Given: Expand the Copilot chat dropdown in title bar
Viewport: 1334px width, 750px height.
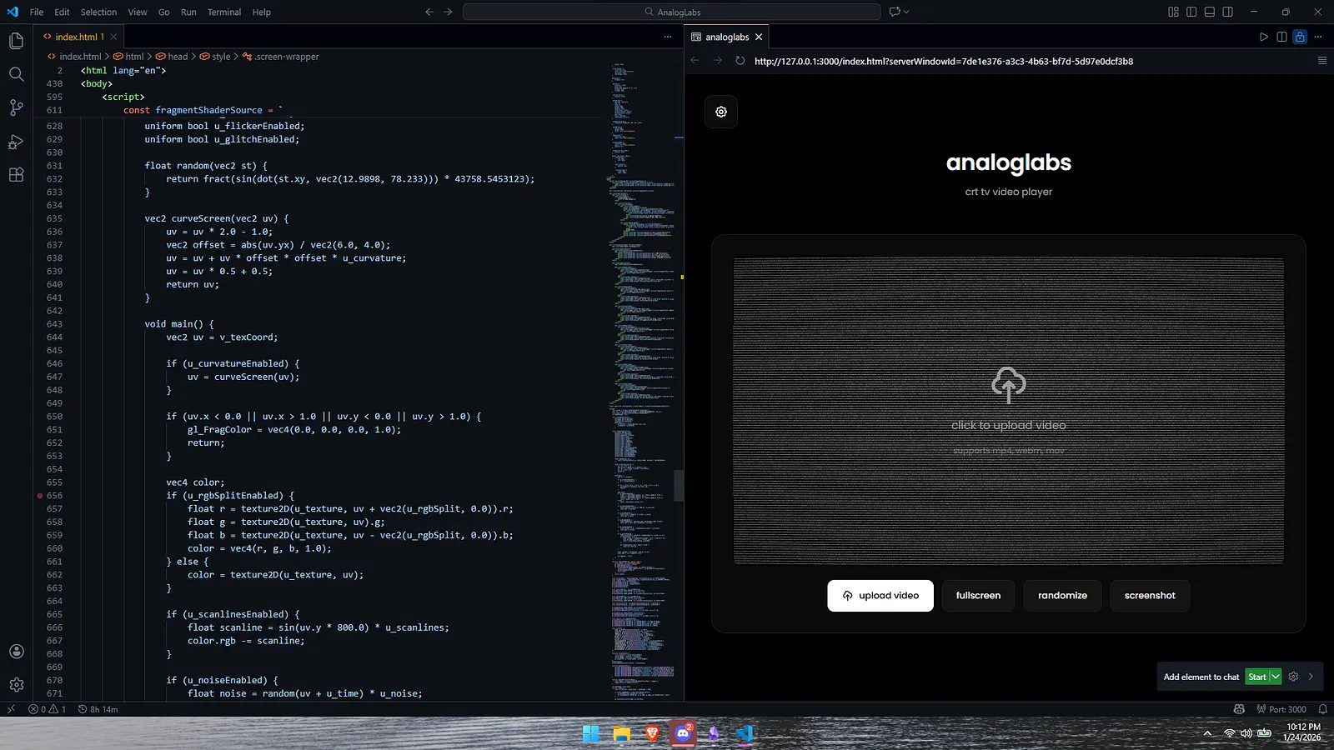Looking at the screenshot, I should coord(906,12).
